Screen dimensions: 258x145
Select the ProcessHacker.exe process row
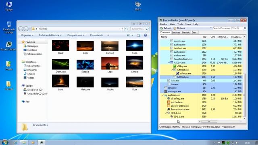tap(201, 109)
